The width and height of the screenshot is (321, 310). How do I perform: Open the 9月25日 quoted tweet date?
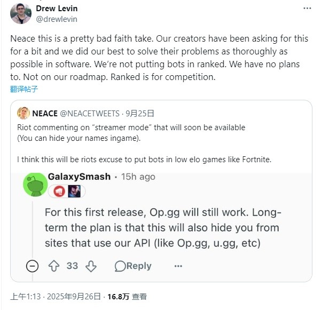tap(140, 113)
